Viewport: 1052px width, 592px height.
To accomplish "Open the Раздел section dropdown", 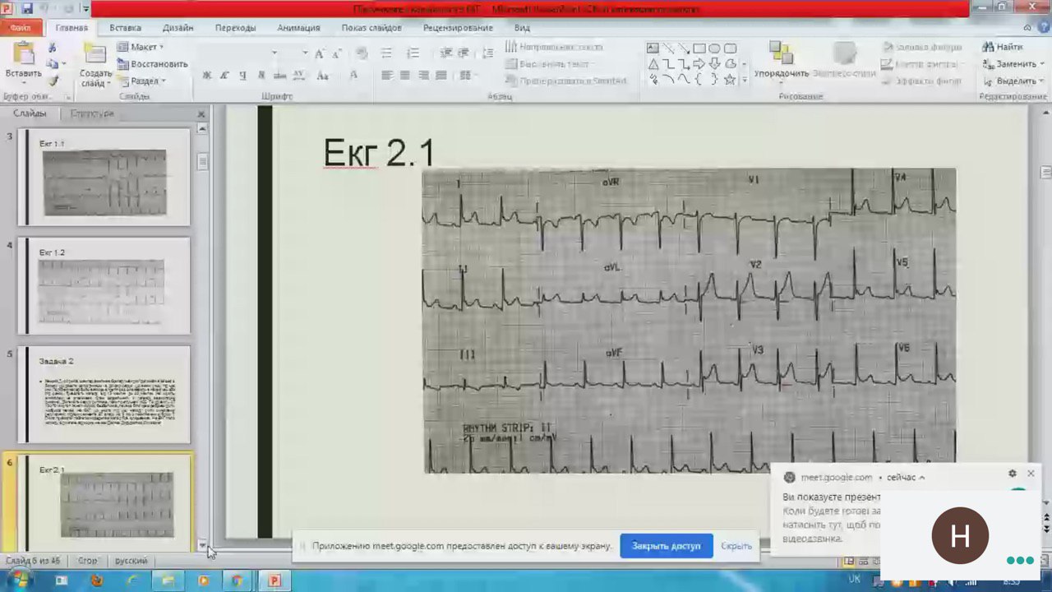I will point(141,81).
